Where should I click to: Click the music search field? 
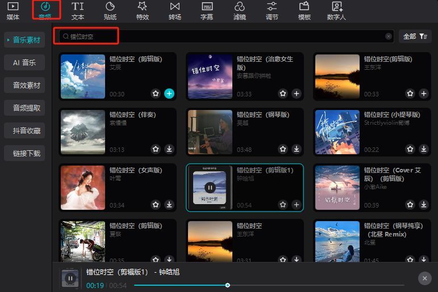tap(226, 36)
